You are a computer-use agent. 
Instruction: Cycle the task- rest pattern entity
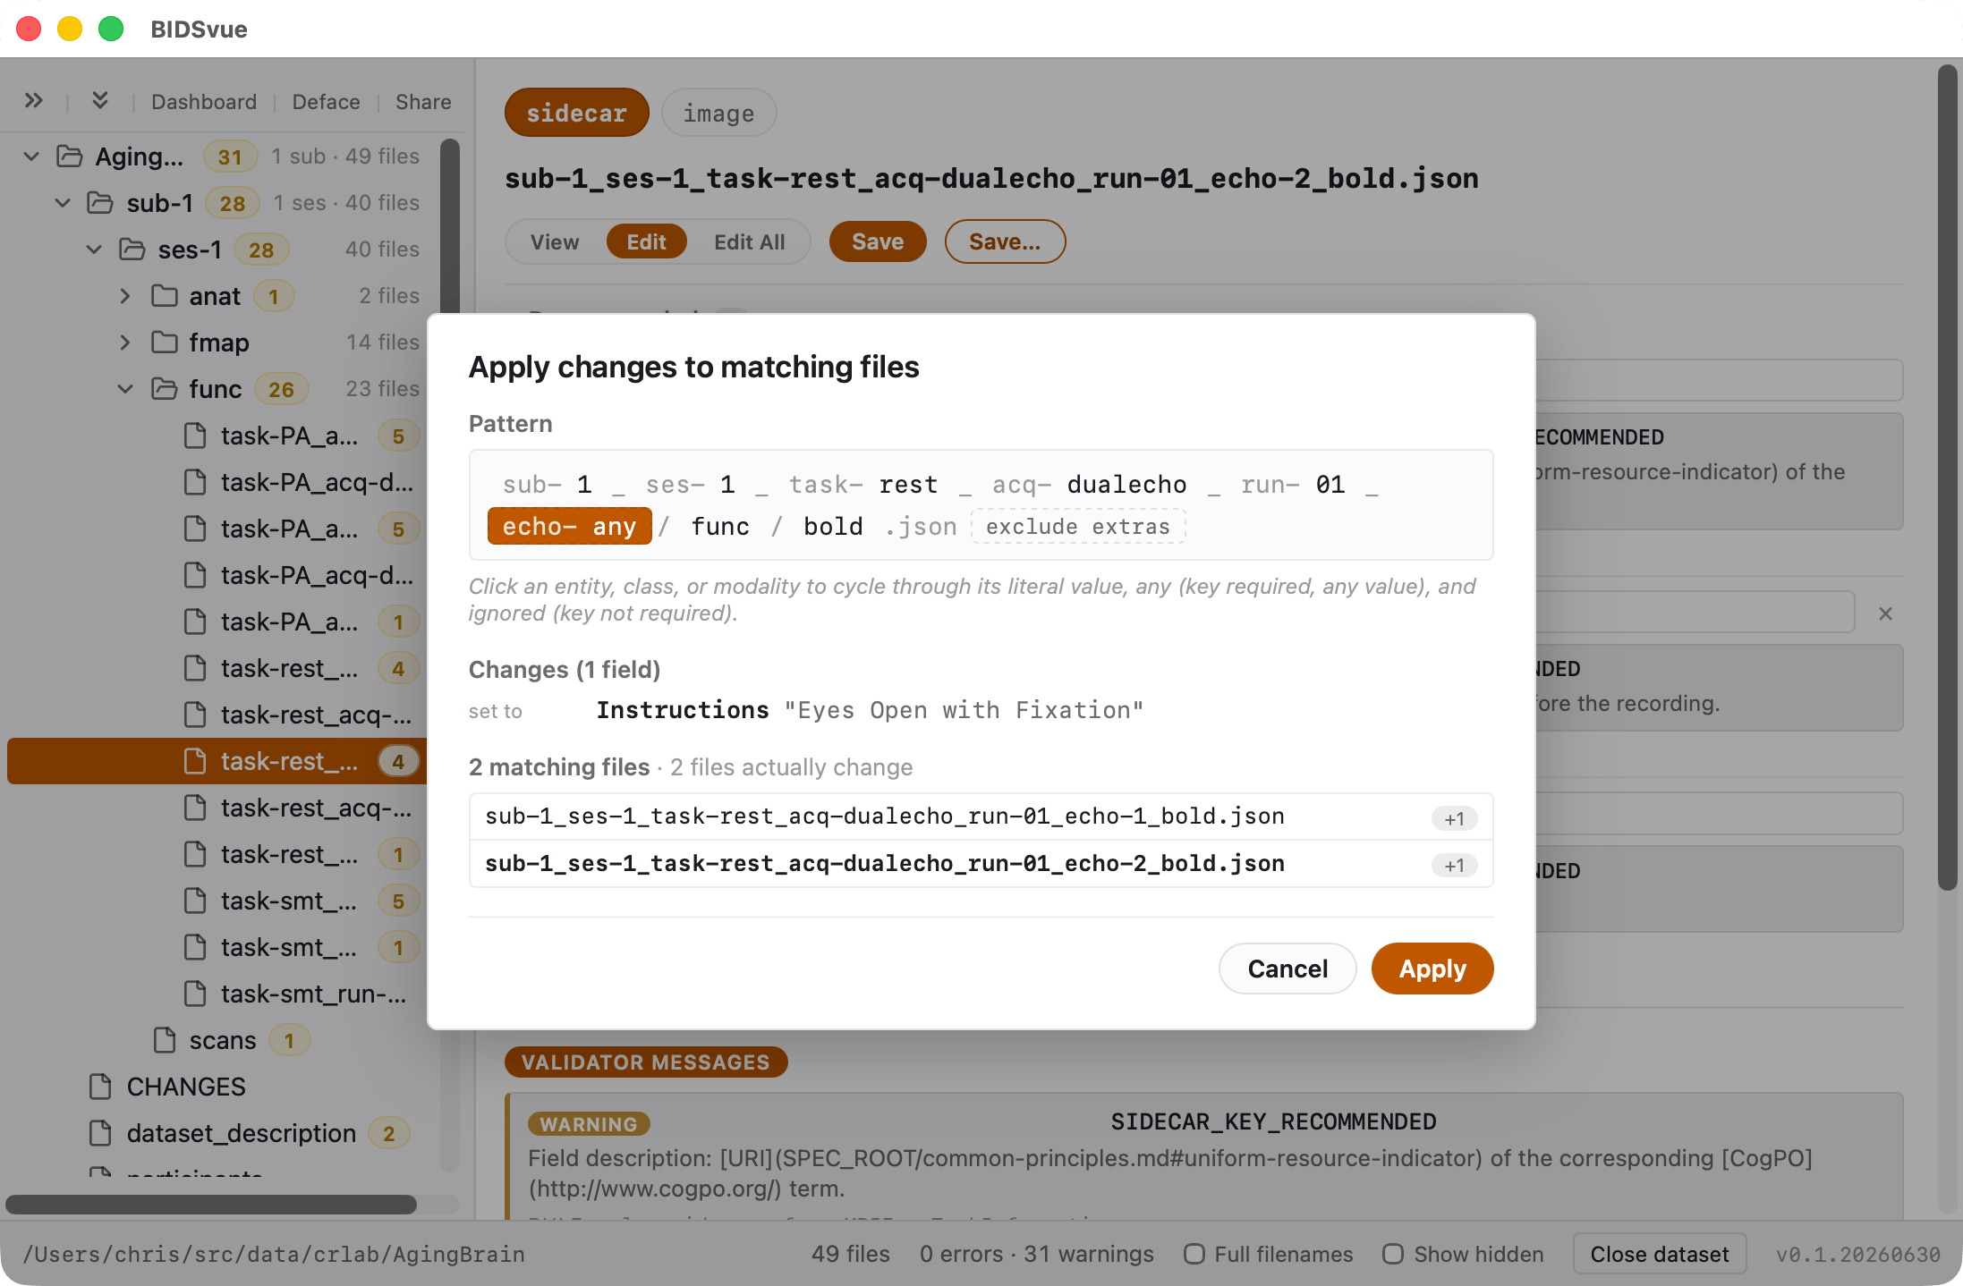pyautogui.click(x=863, y=485)
